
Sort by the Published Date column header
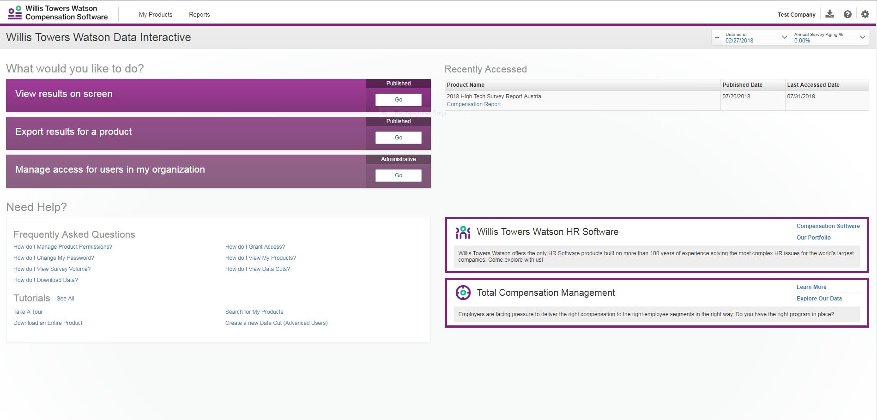(742, 85)
